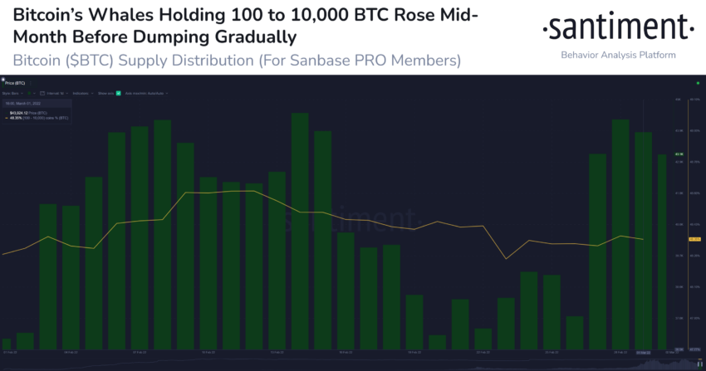Image resolution: width=706 pixels, height=371 pixels.
Task: Click the 28 Feb 22 bar
Action: coord(620,234)
